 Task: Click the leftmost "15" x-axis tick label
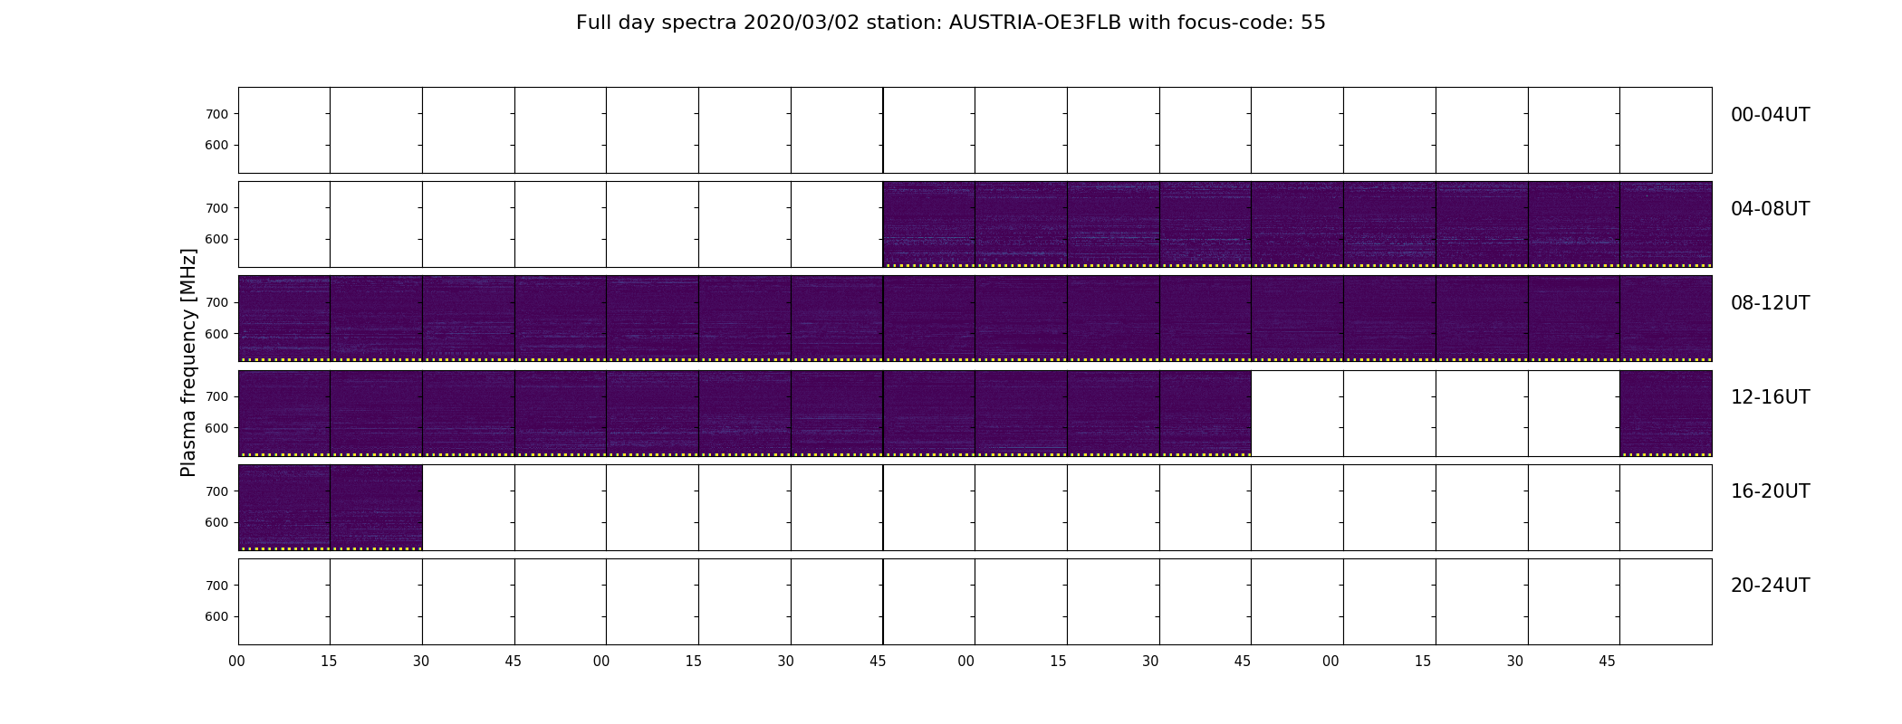click(329, 662)
